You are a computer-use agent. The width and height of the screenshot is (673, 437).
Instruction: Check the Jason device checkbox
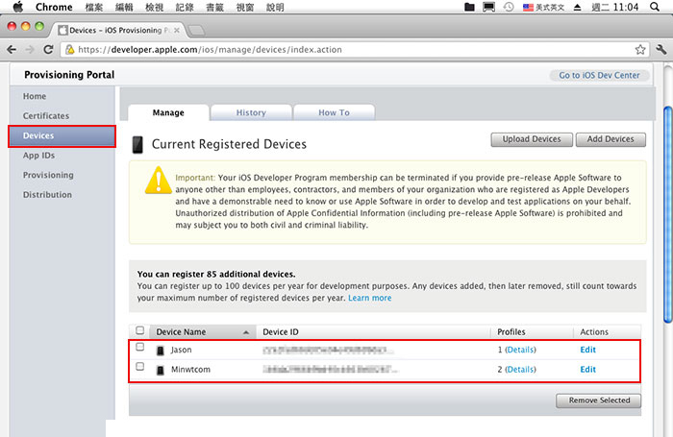(140, 347)
